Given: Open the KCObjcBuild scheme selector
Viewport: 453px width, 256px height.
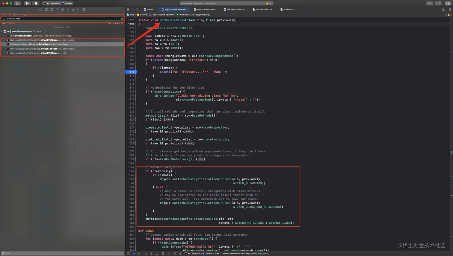Looking at the screenshot, I should click(x=52, y=3).
